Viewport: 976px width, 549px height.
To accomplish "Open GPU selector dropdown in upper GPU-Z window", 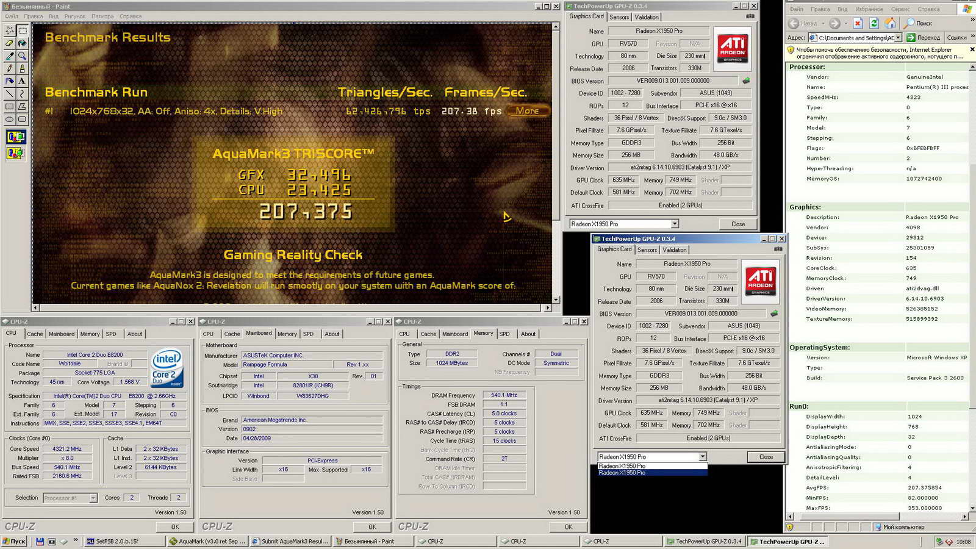I will coord(675,224).
